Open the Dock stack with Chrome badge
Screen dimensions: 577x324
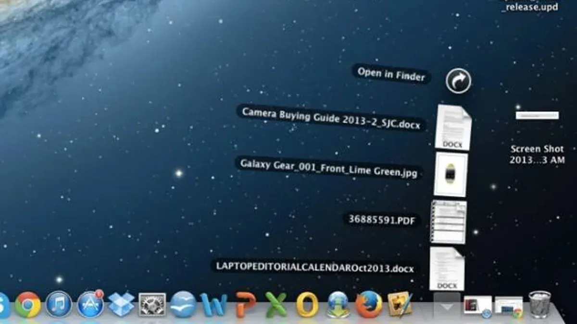coord(509,307)
